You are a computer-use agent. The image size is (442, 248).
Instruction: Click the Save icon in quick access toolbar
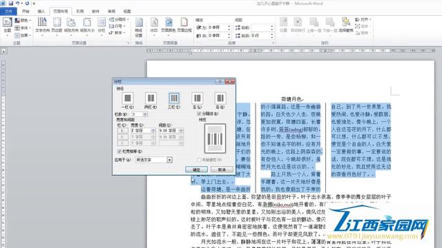tap(11, 3)
